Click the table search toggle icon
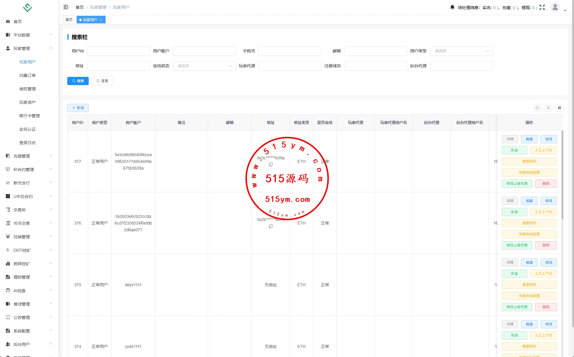Screen dimensions: 574x357 537,108
